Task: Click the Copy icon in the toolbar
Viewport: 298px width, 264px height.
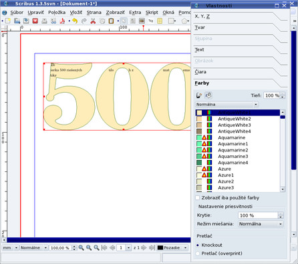Action: coord(102,21)
